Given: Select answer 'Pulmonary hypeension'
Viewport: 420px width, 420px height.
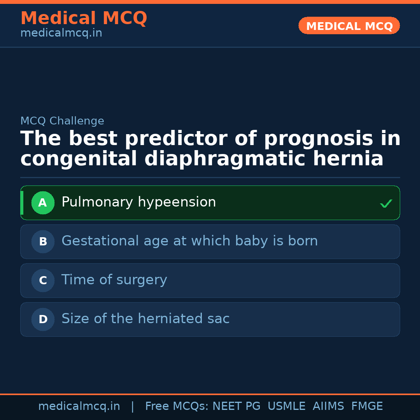Looking at the screenshot, I should coord(138,202).
